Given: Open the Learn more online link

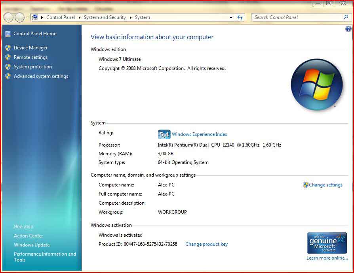Looking at the screenshot, I should coord(327,258).
